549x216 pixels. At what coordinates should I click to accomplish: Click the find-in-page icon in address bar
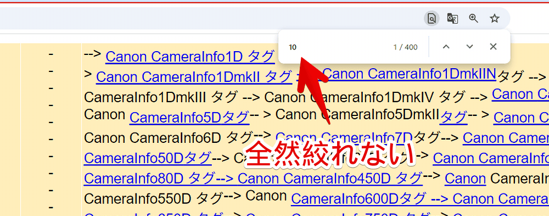[432, 18]
